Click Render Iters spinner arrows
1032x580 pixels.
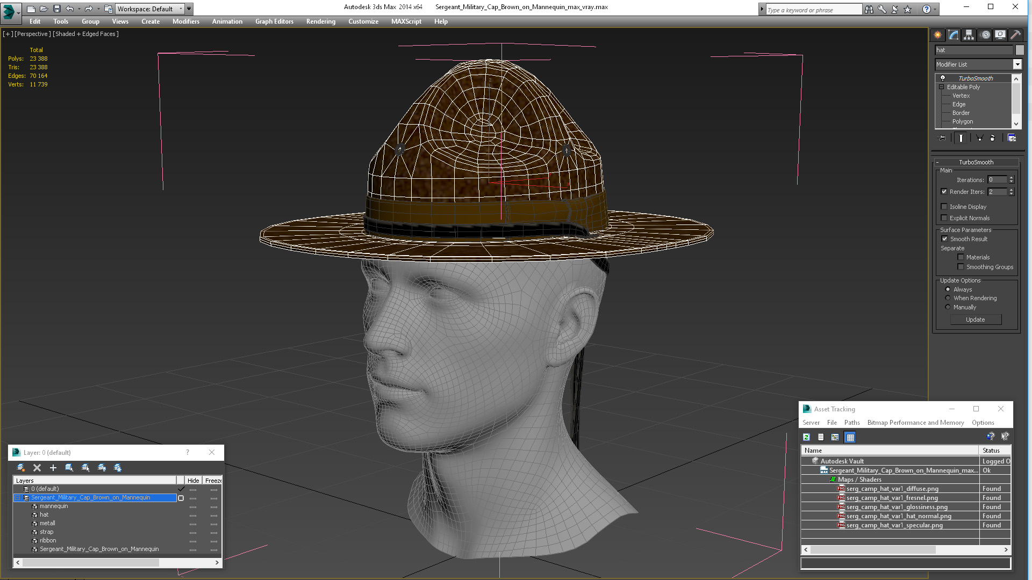tap(1011, 192)
